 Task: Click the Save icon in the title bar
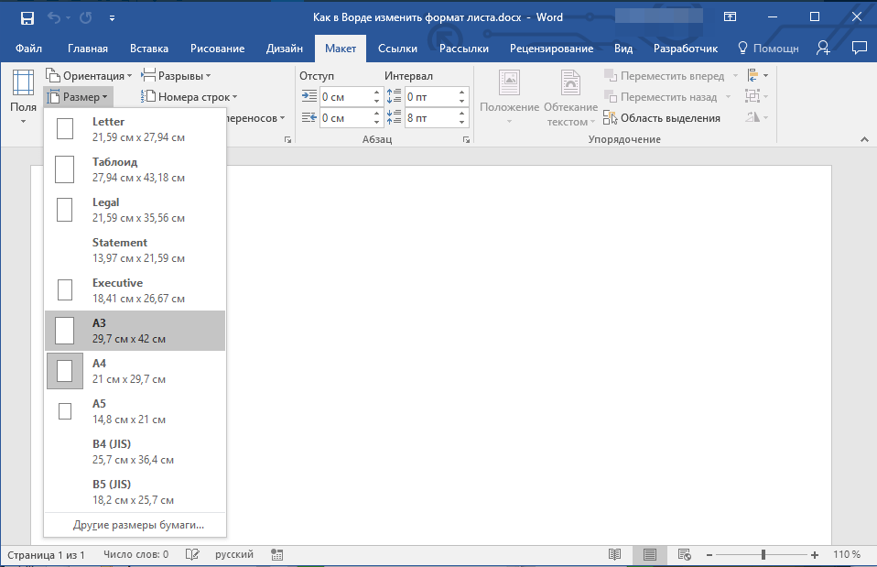point(27,18)
